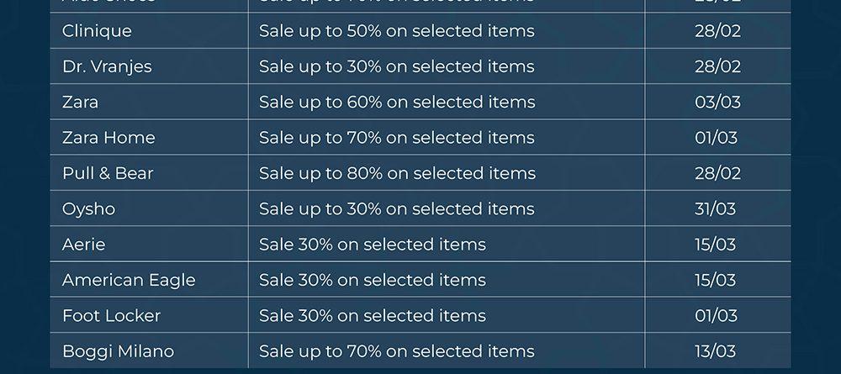Image resolution: width=841 pixels, height=374 pixels.
Task: Click the 60% sale description for Zara
Action: pos(397,103)
